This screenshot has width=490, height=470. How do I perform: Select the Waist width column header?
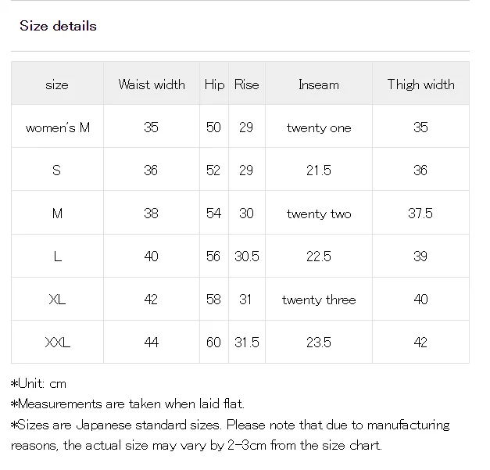coord(152,84)
